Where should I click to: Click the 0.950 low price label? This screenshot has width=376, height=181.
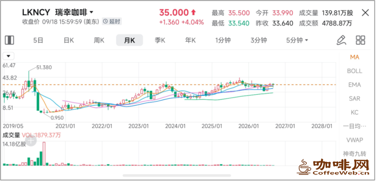coord(57,118)
